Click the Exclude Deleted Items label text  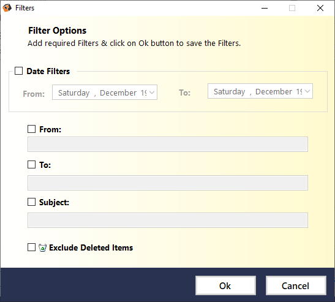tap(91, 247)
